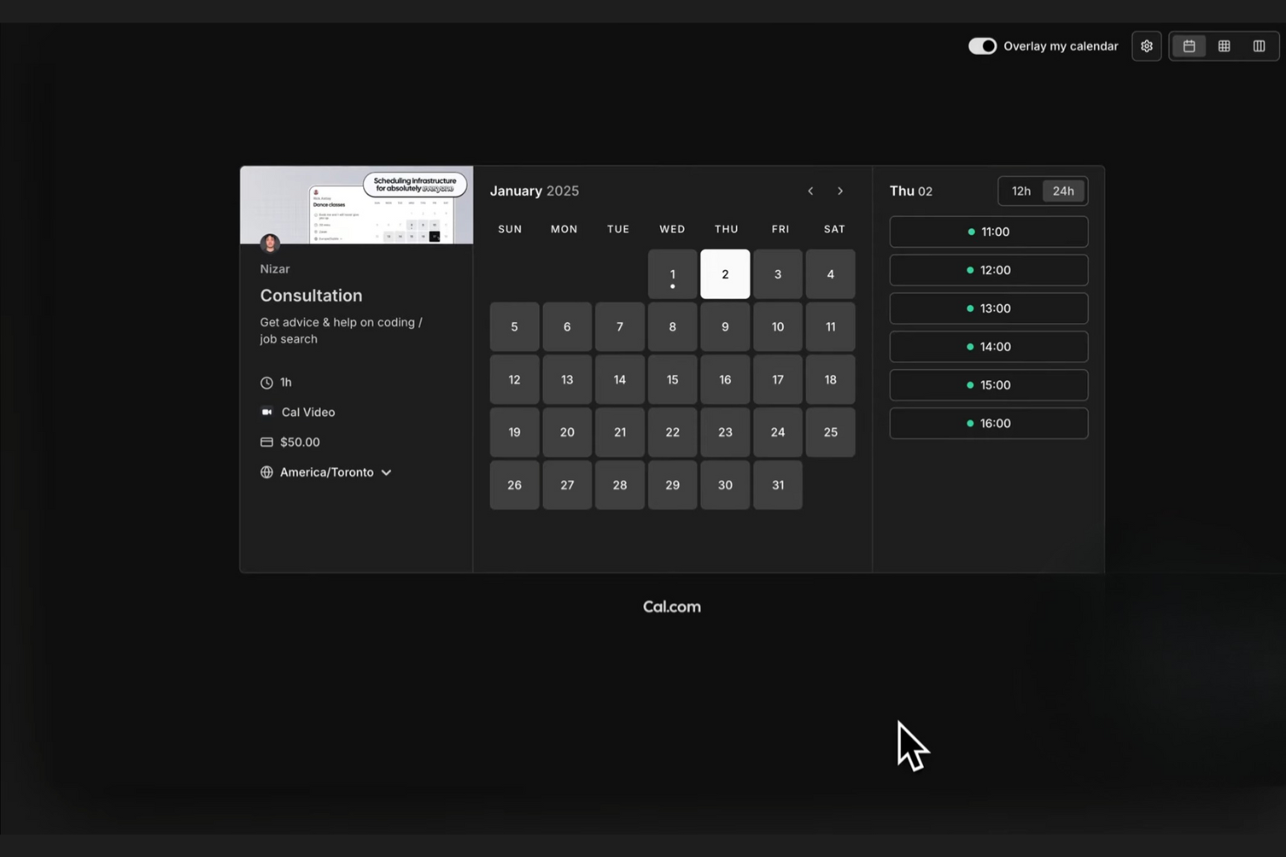Select January 3 on the calendar

click(x=778, y=274)
